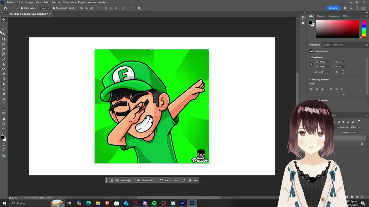
Task: Select the Pen tool
Action: [4, 99]
